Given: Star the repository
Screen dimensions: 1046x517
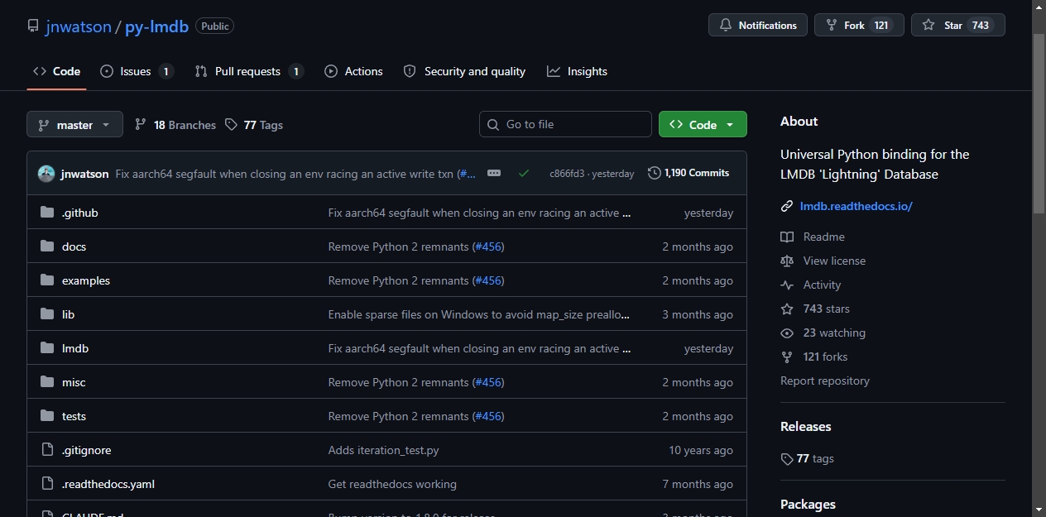Looking at the screenshot, I should click(x=958, y=25).
